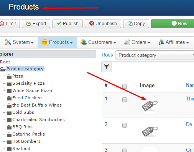194x152 pixels.
Task: Click the Export toolbar button
Action: [36, 24]
